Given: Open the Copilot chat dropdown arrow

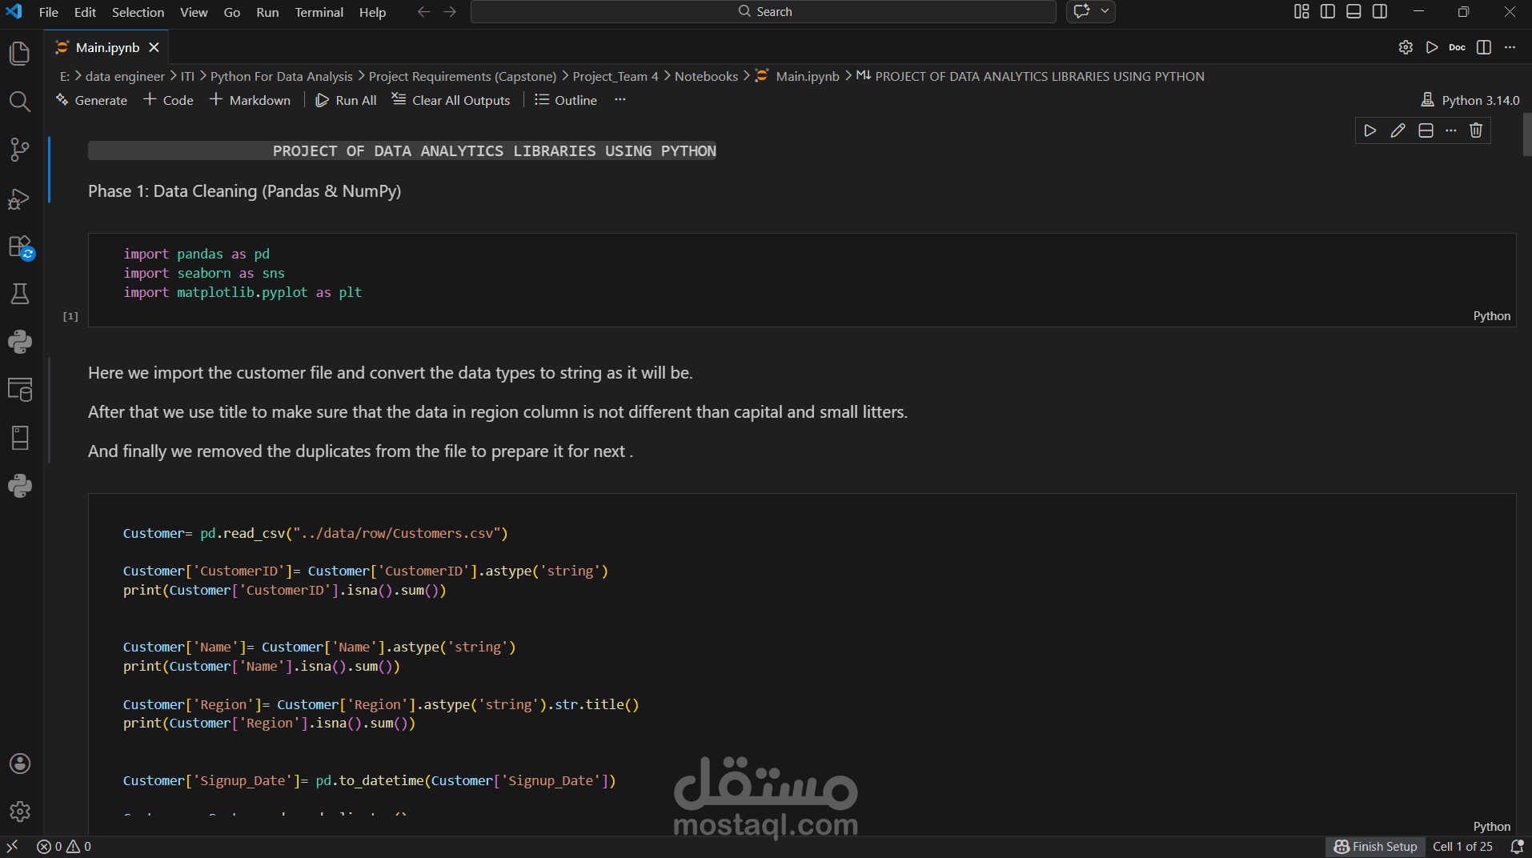Looking at the screenshot, I should 1105,11.
